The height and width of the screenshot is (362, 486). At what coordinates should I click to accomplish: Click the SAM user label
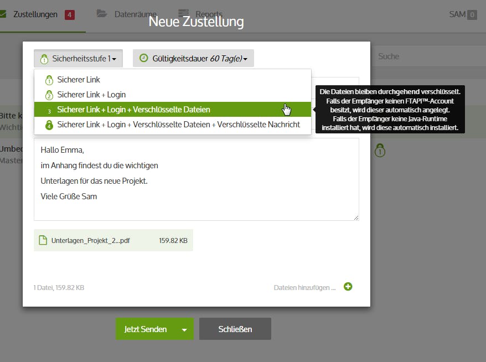coord(457,14)
